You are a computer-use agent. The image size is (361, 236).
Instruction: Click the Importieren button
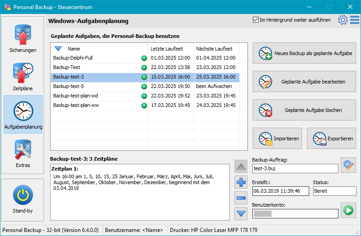click(278, 139)
